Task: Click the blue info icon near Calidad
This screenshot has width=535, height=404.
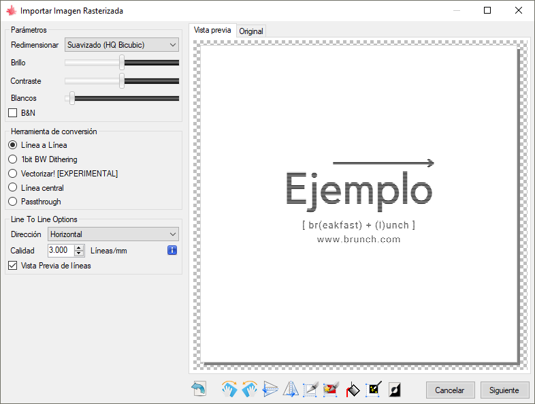Action: [x=172, y=250]
